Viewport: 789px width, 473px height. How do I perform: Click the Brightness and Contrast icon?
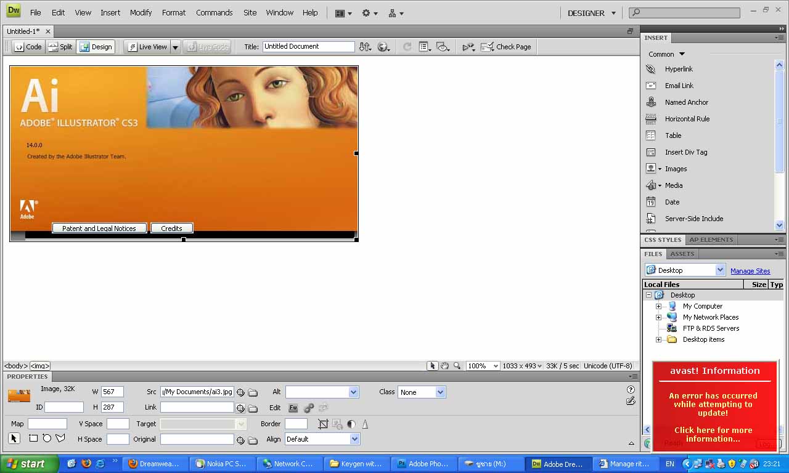point(351,424)
